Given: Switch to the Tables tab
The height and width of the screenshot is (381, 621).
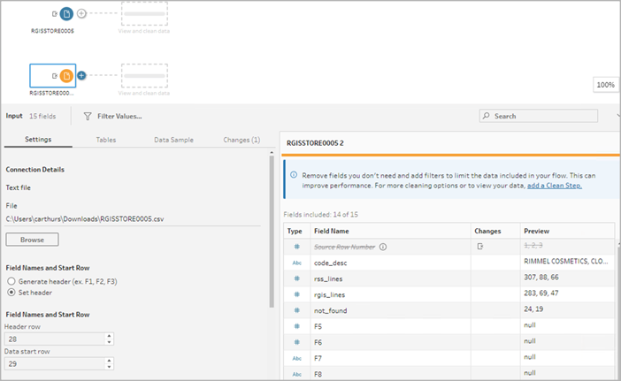Looking at the screenshot, I should [106, 140].
